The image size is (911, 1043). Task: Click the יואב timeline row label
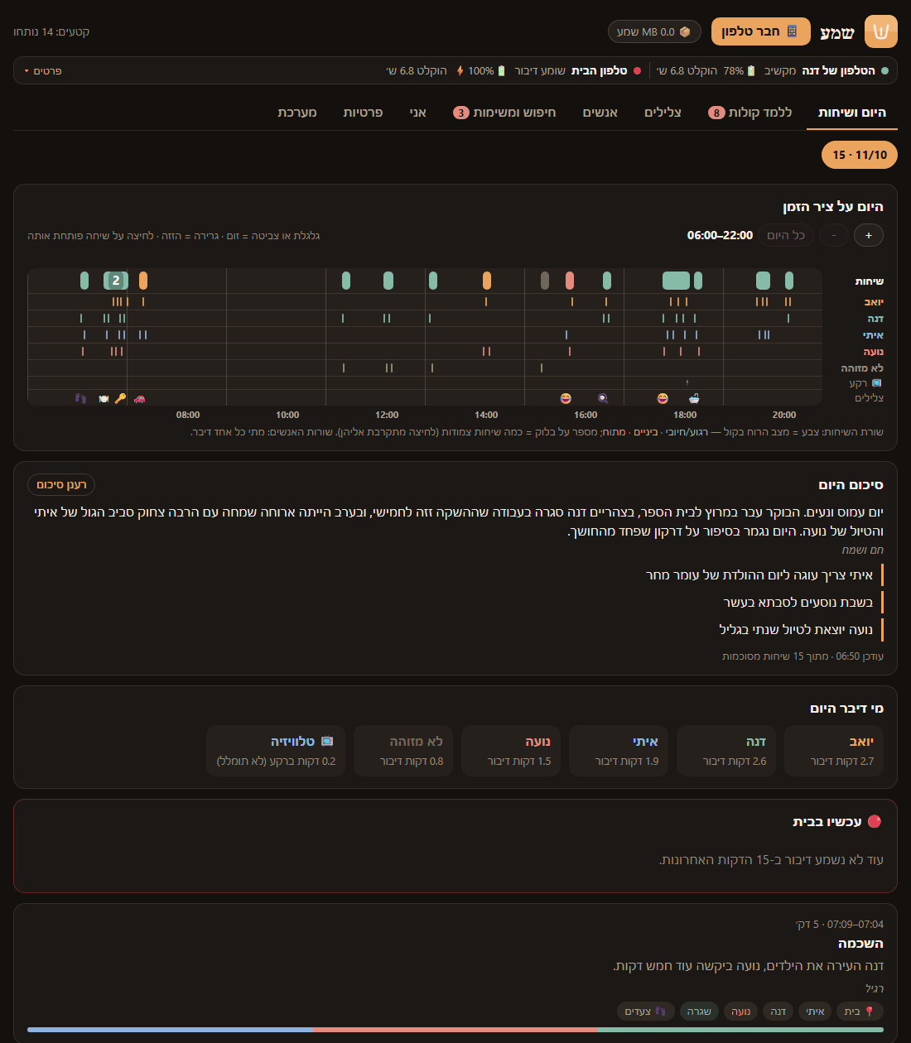click(874, 302)
